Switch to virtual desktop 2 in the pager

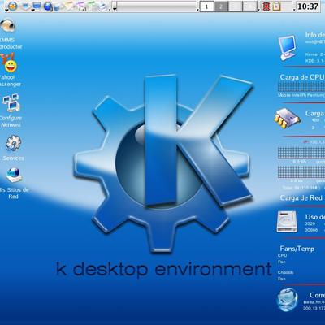tap(221, 6)
